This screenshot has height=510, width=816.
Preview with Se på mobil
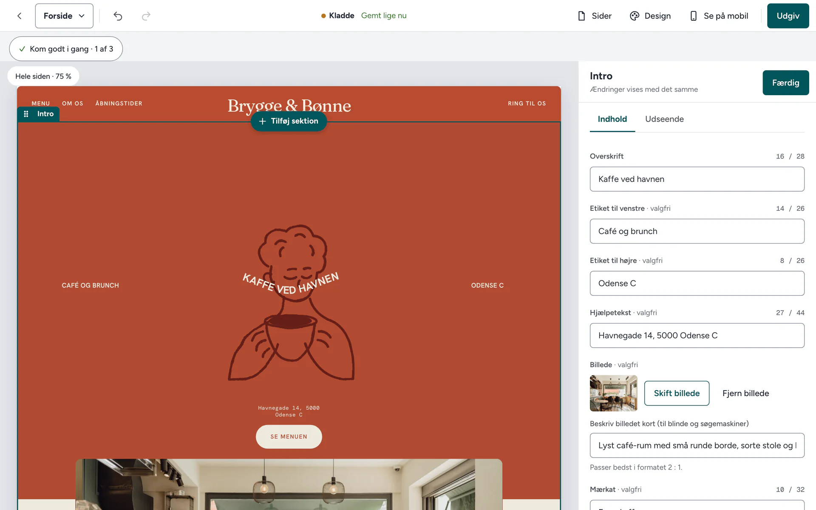pos(719,16)
